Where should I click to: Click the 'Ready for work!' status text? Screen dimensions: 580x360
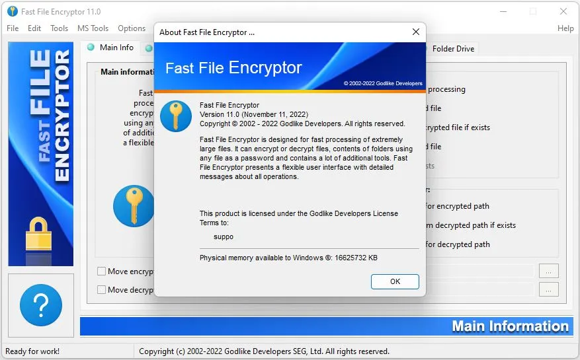click(32, 351)
